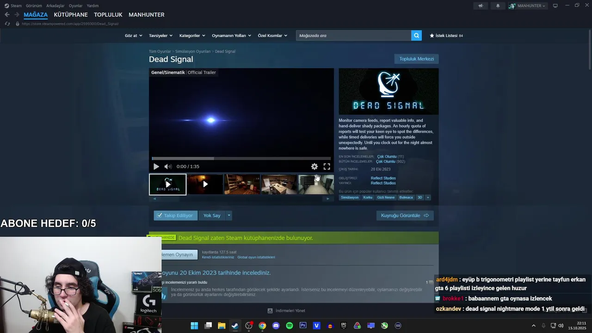Switch to Big Picture mode monitor icon

point(555,6)
